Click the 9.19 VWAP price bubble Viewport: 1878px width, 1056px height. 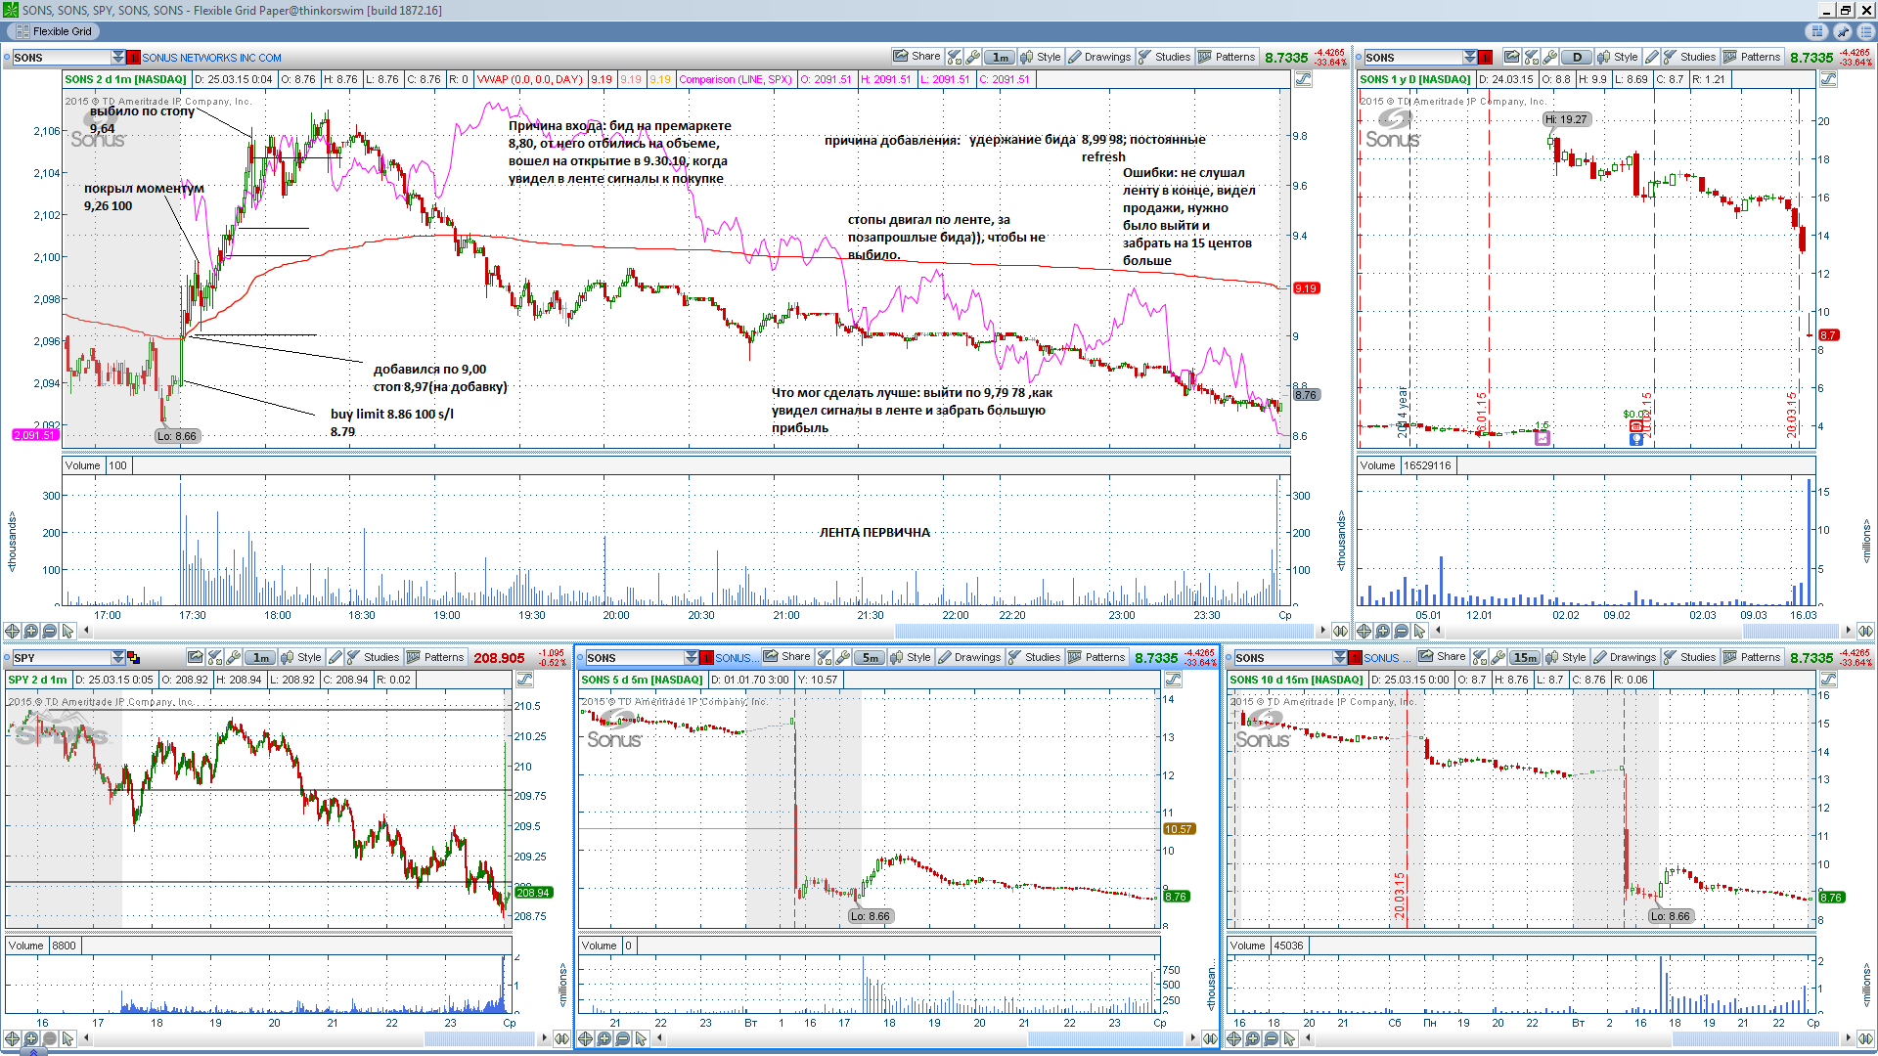tap(1306, 288)
